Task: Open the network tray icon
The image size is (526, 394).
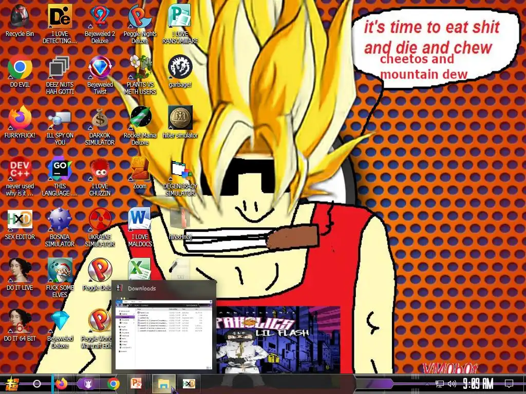Action: [x=440, y=384]
